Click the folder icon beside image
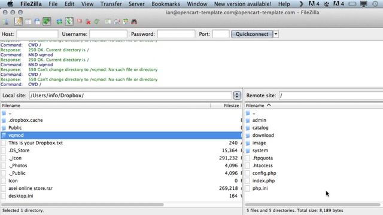The height and width of the screenshot is (215, 383). coord(248,143)
